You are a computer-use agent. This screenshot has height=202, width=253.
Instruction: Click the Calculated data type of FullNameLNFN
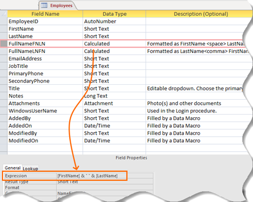(114, 51)
